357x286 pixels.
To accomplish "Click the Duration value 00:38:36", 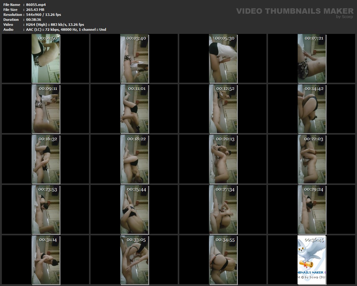I will click(x=34, y=20).
